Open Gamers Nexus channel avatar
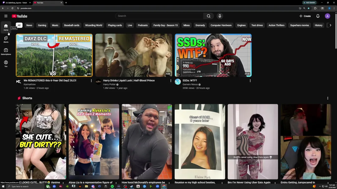 click(x=178, y=82)
